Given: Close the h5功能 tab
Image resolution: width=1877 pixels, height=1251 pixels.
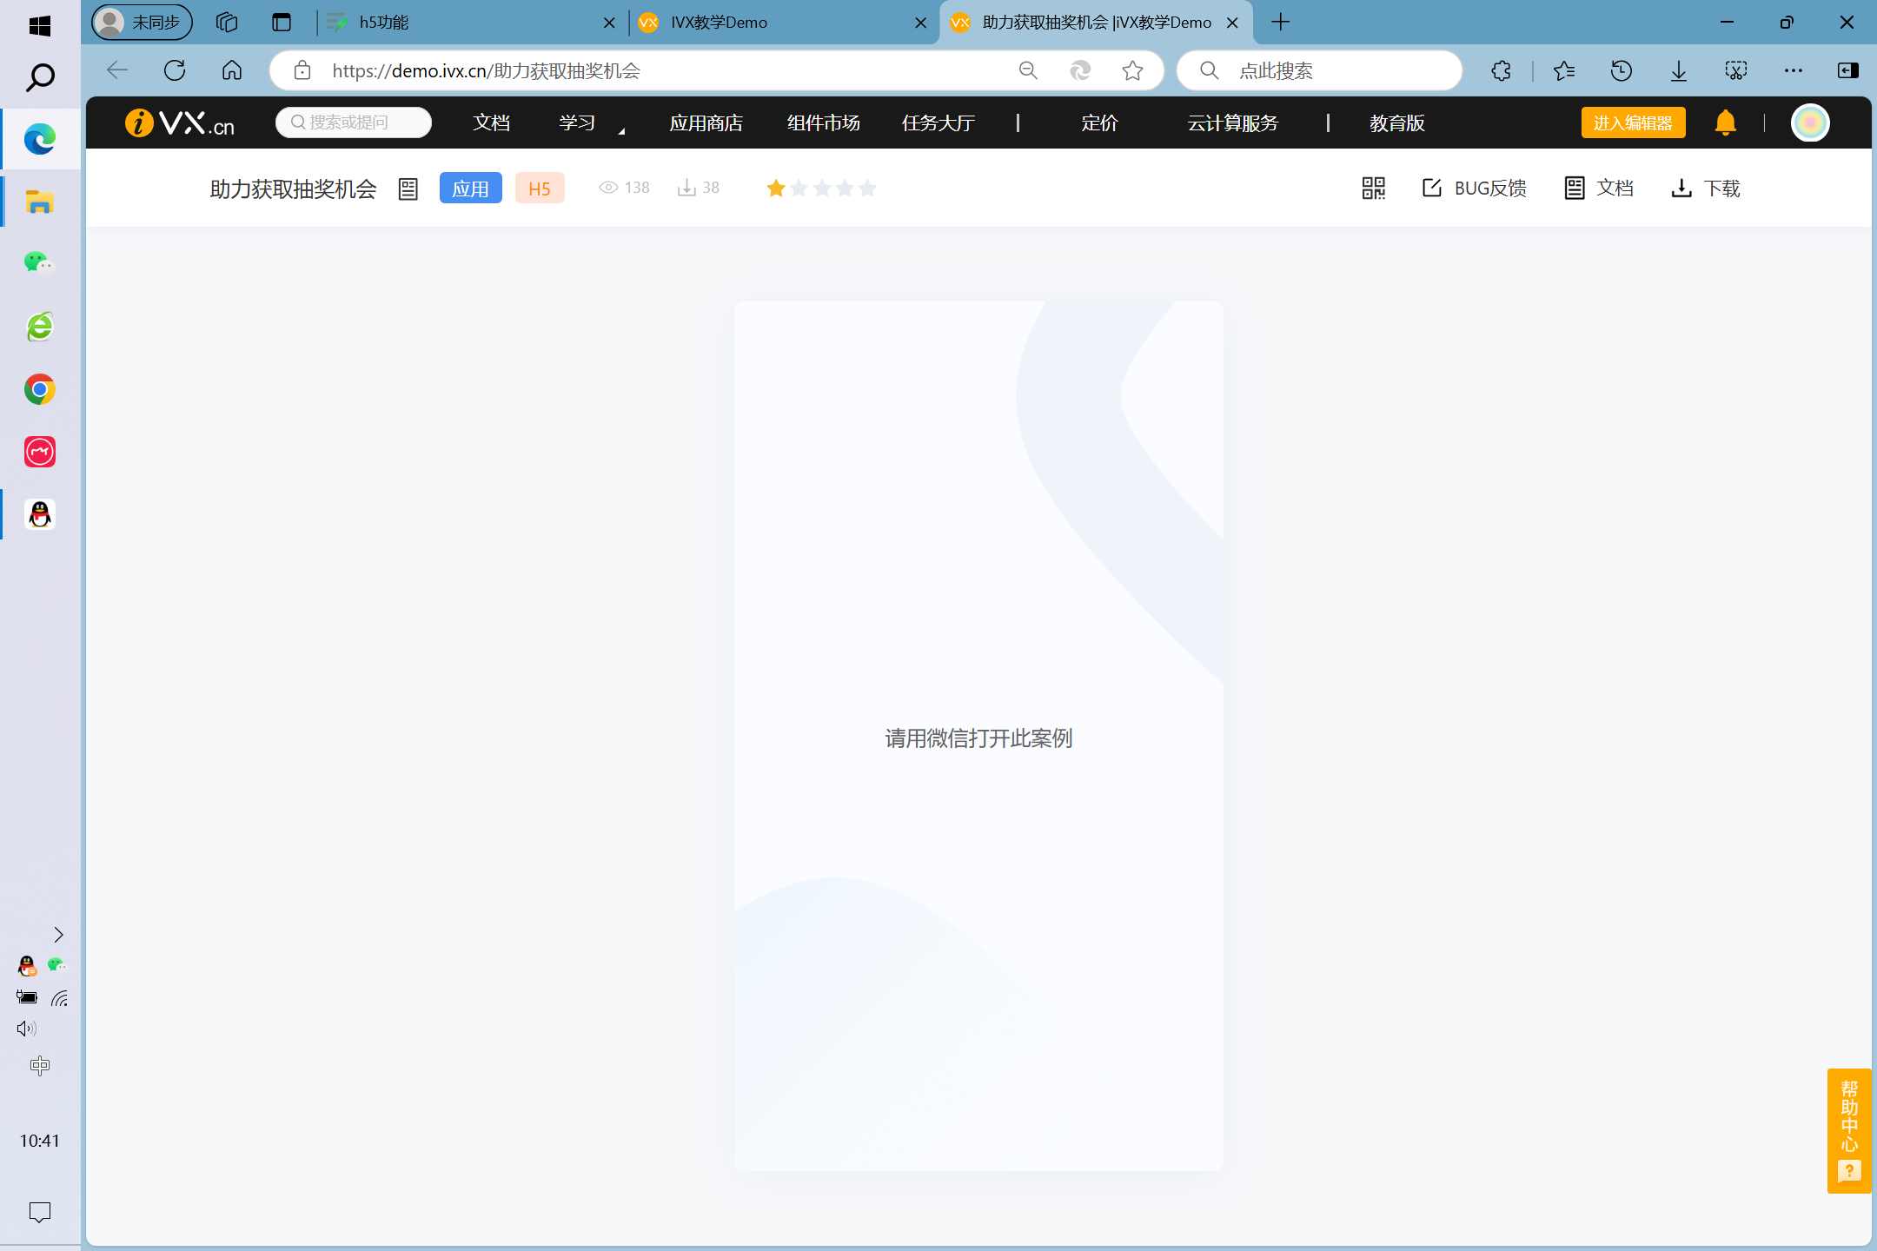Looking at the screenshot, I should click(609, 23).
